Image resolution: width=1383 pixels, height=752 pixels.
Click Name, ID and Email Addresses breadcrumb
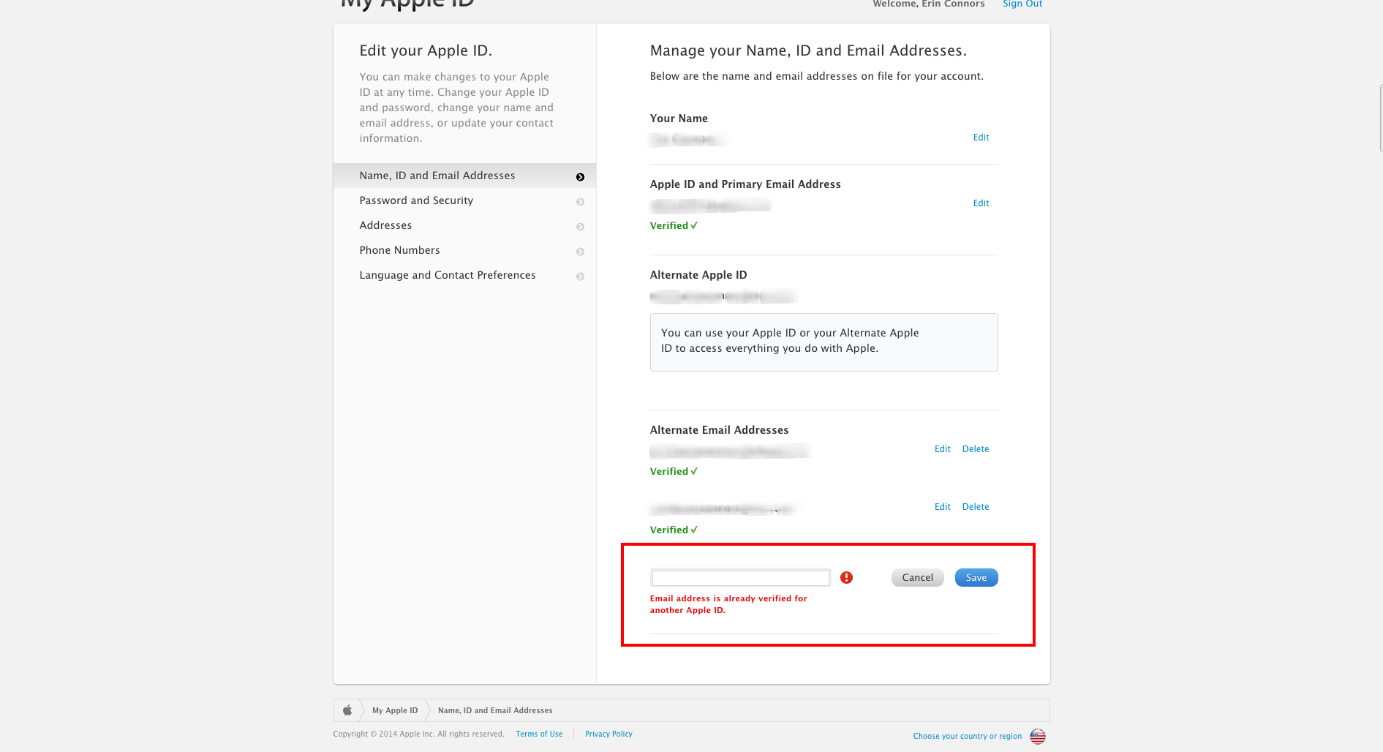495,710
